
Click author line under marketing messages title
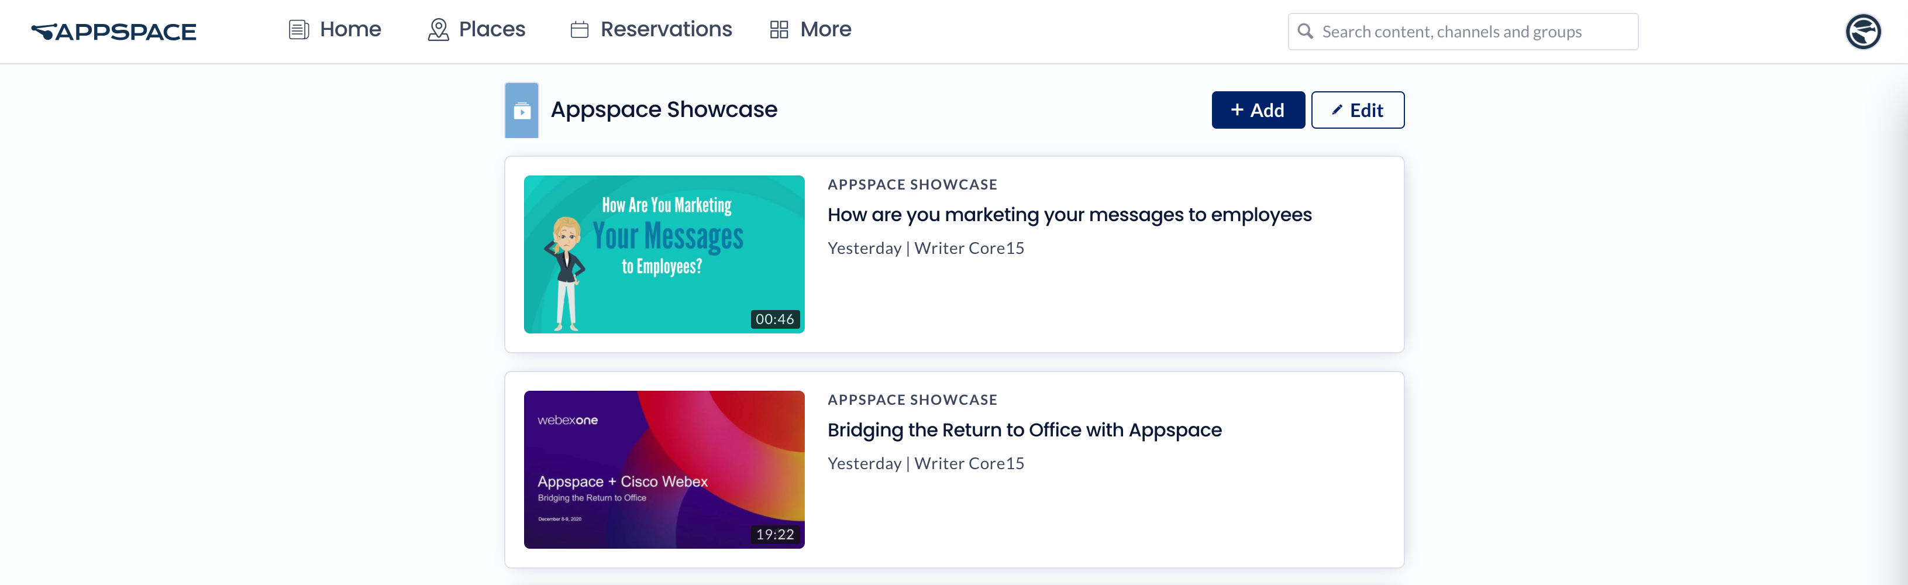coord(925,248)
